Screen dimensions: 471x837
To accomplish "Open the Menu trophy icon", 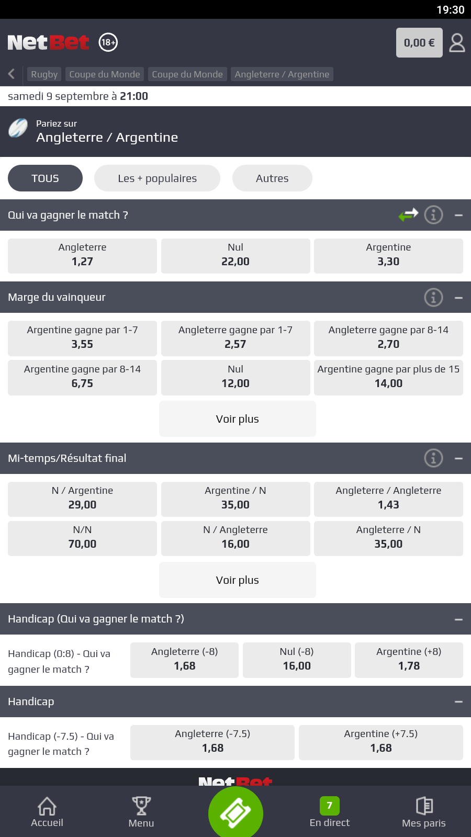I will pos(141,812).
